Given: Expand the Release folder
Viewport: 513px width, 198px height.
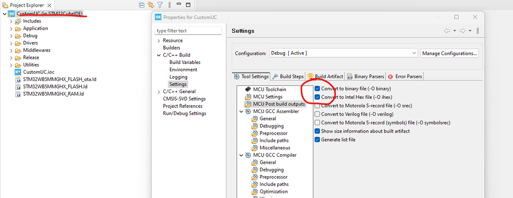Looking at the screenshot, I should [11, 58].
